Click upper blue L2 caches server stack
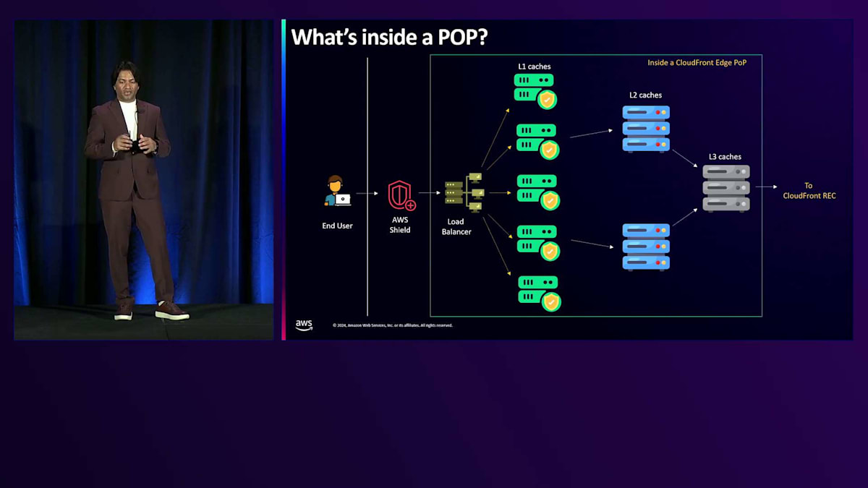 click(646, 129)
